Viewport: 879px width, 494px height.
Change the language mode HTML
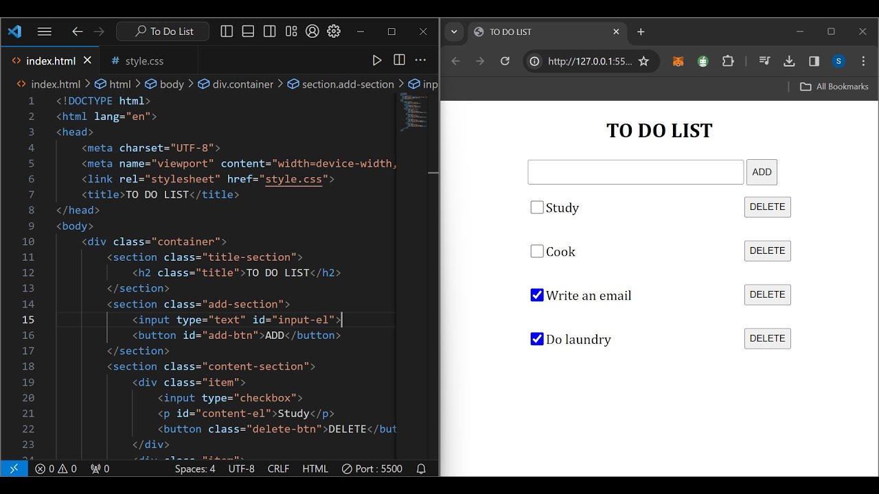[315, 469]
